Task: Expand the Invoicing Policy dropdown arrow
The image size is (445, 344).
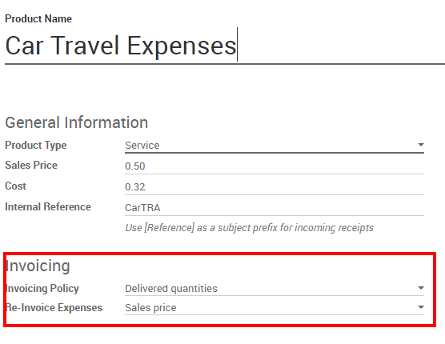Action: click(421, 288)
